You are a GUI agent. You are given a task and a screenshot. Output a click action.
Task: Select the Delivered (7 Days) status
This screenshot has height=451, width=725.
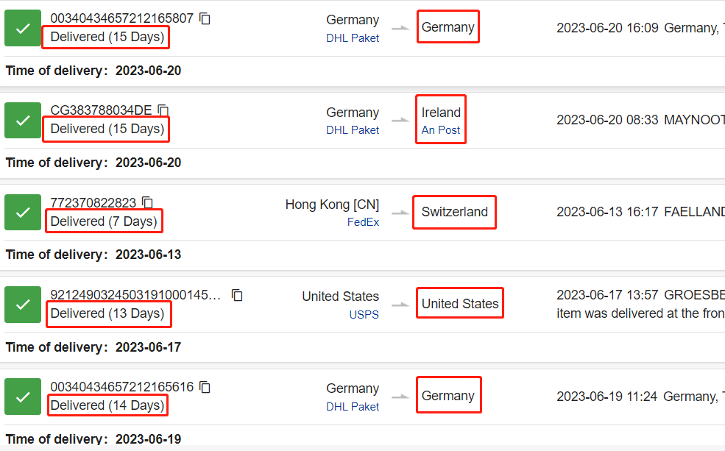pos(104,221)
